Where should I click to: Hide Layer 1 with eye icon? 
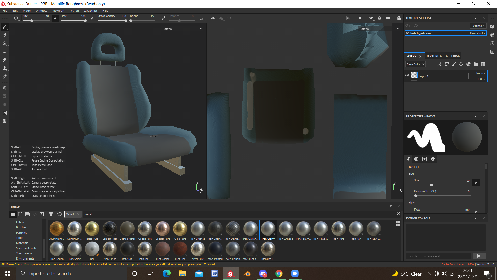(407, 75)
